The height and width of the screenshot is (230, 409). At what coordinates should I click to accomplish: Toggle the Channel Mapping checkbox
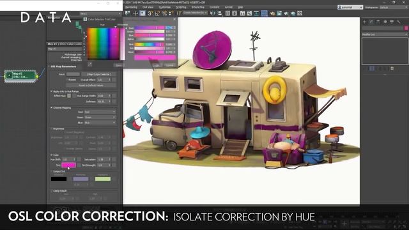tap(51, 107)
